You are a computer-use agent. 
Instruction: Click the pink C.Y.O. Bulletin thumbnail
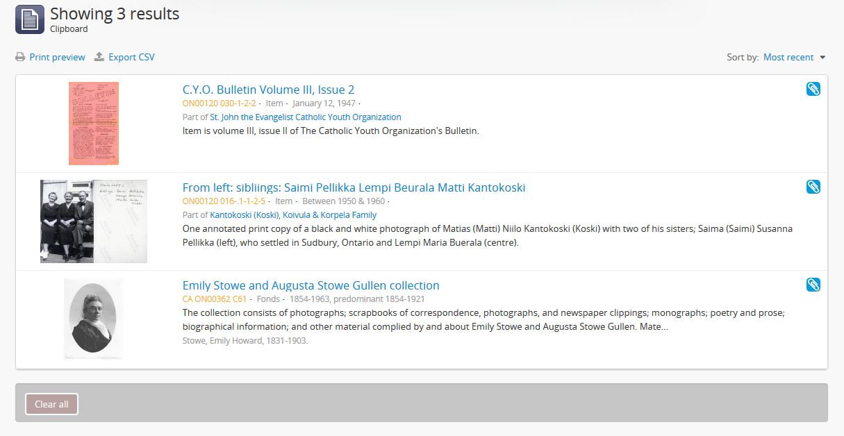click(x=94, y=124)
